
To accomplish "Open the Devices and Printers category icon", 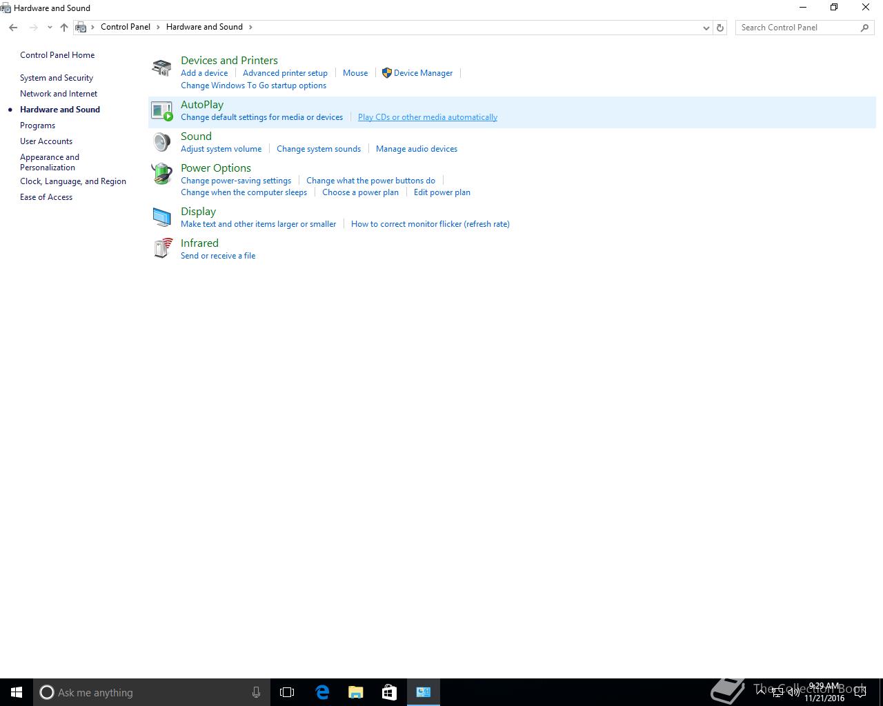I will (x=161, y=68).
